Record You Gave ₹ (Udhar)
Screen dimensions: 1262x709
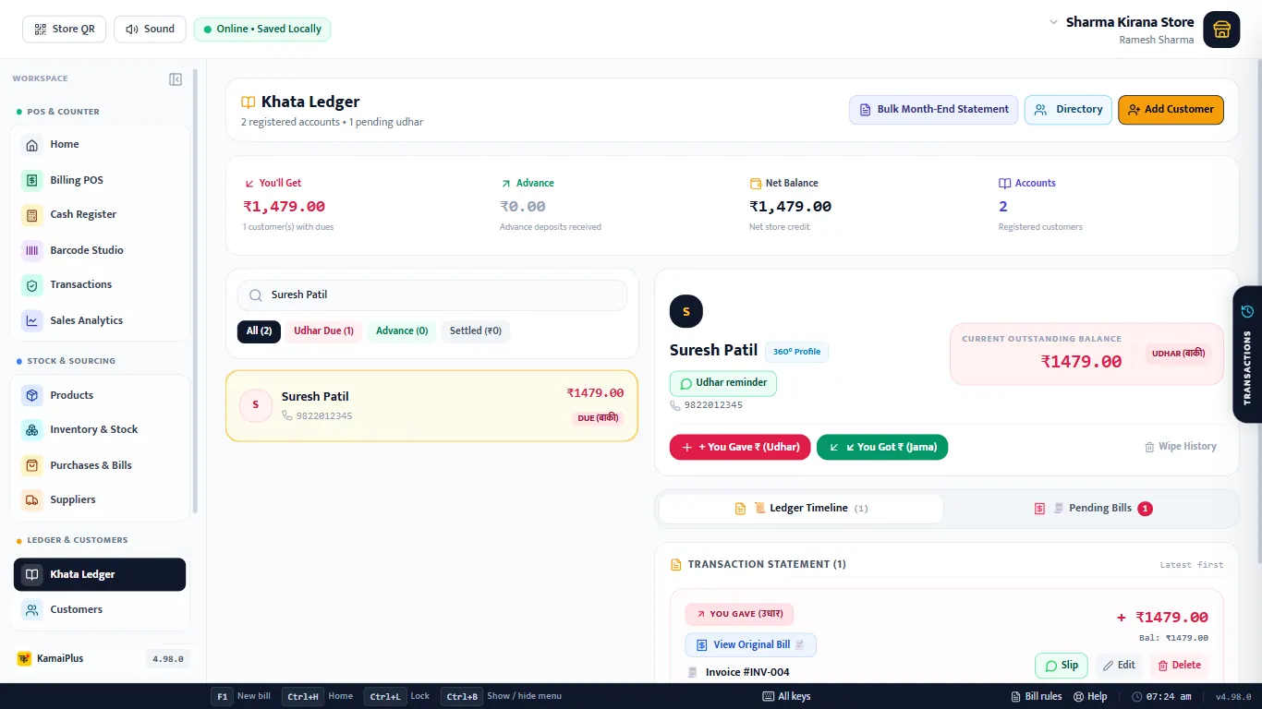tap(740, 447)
